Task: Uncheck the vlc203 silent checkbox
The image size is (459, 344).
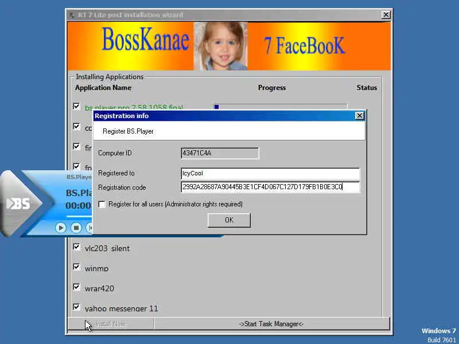Action: [77, 247]
